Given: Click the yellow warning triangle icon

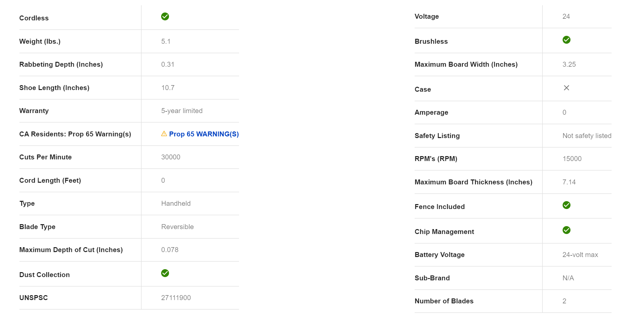Looking at the screenshot, I should point(164,134).
